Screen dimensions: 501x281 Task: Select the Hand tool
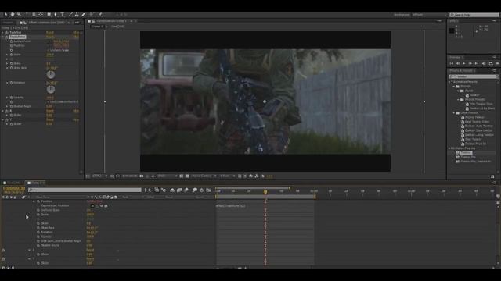[13, 15]
